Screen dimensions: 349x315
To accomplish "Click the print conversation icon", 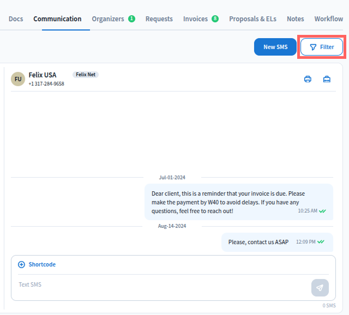I will [308, 79].
